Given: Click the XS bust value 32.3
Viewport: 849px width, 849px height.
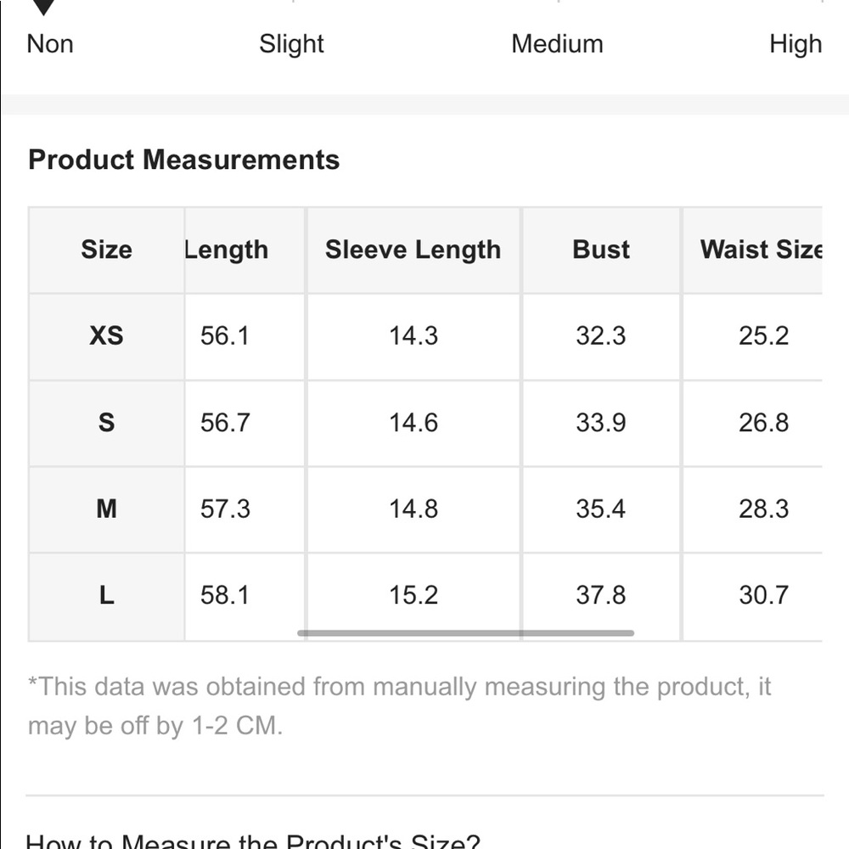Looking at the screenshot, I should pyautogui.click(x=601, y=335).
